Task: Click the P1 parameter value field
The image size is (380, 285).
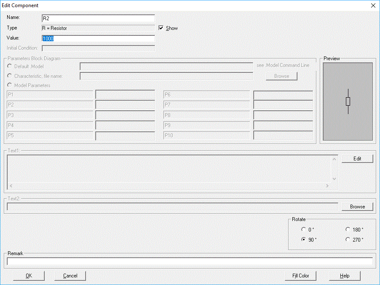Action: pyautogui.click(x=125, y=94)
